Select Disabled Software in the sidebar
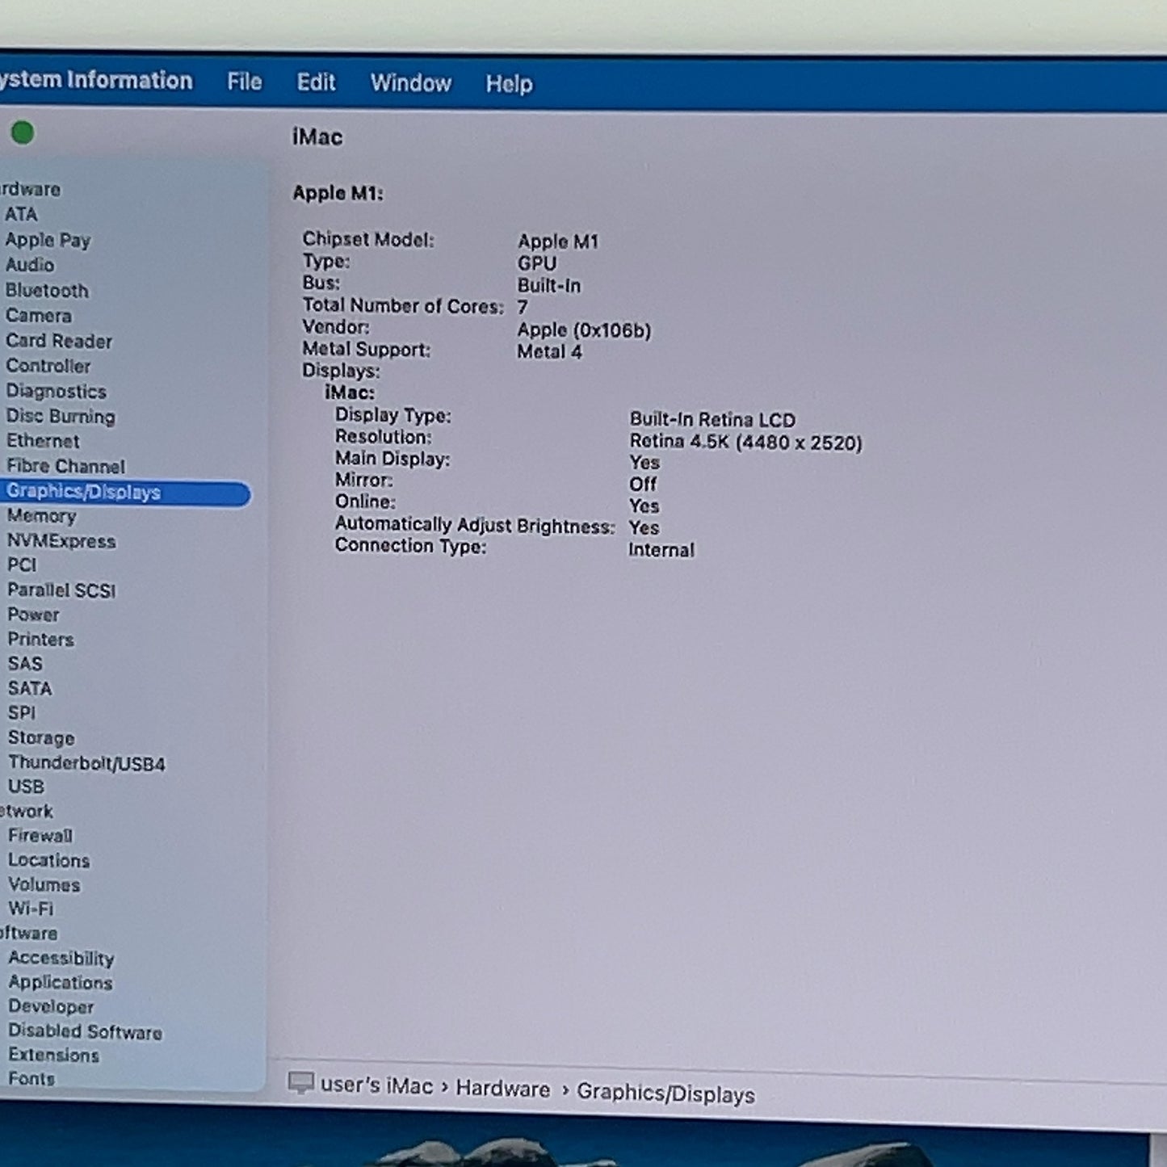The image size is (1167, 1167). (85, 1031)
